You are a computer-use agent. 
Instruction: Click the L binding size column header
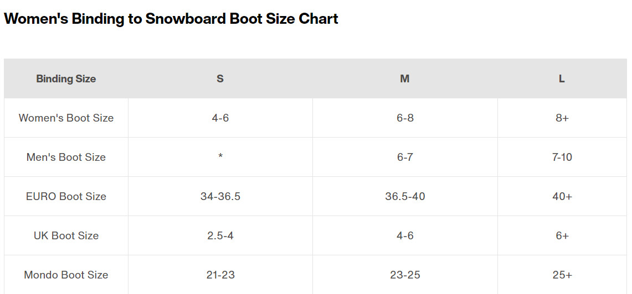pos(562,78)
